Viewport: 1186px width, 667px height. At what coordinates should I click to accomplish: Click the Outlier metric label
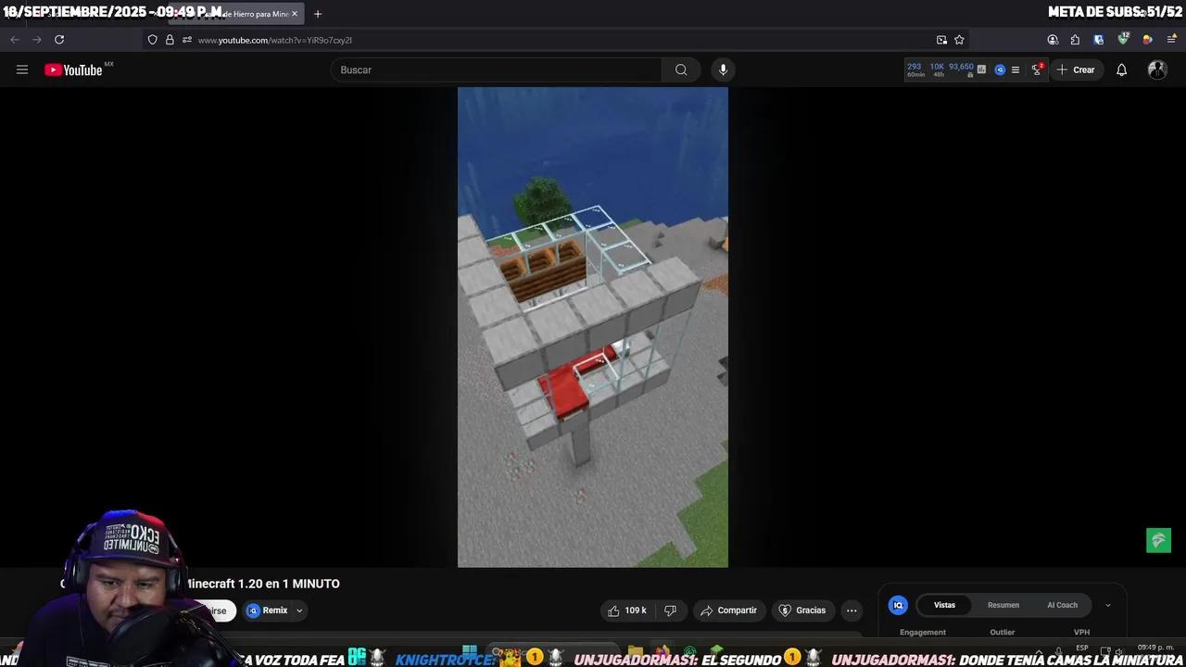pyautogui.click(x=1003, y=633)
